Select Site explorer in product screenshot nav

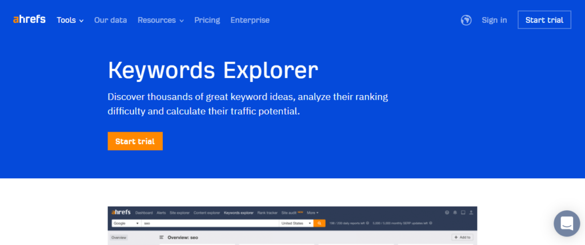pos(179,213)
